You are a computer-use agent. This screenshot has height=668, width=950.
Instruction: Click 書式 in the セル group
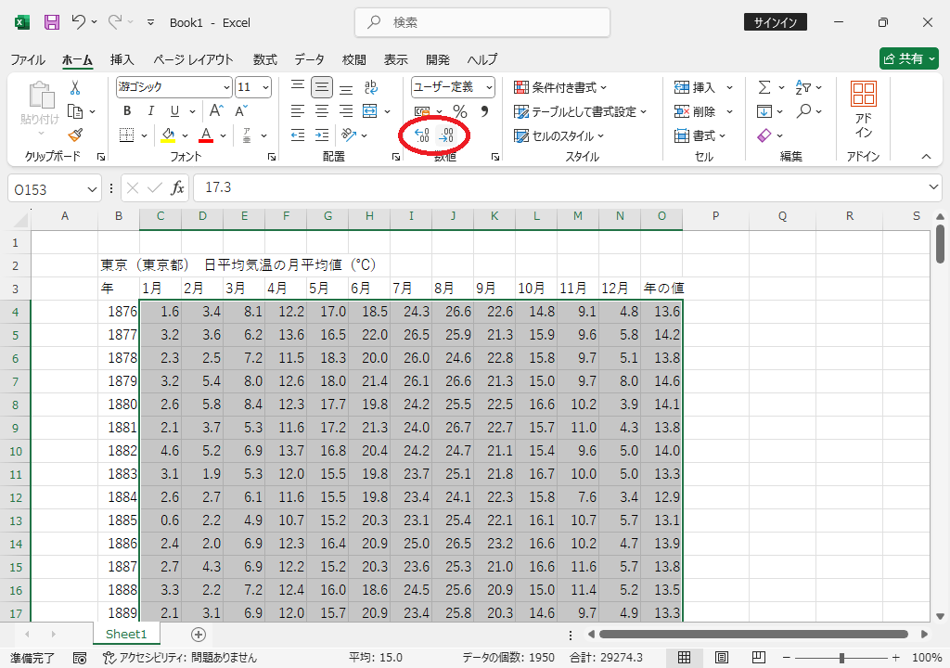click(x=700, y=135)
